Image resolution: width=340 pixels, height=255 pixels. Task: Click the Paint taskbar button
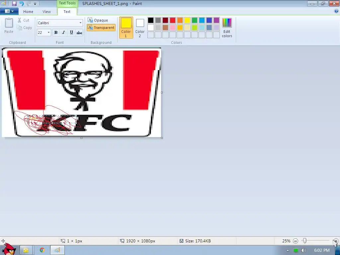(x=57, y=250)
